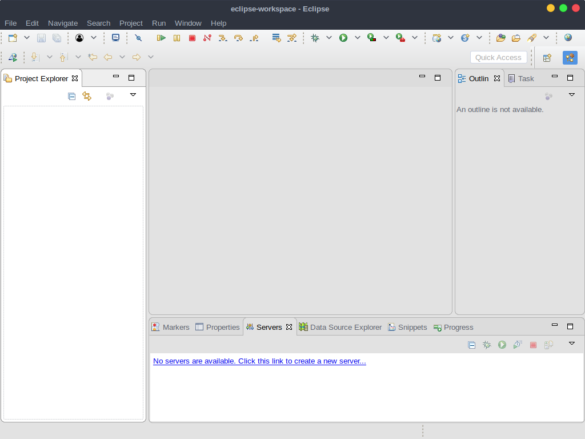Select the Java EE perspective button
Image resolution: width=585 pixels, height=439 pixels.
coord(570,58)
